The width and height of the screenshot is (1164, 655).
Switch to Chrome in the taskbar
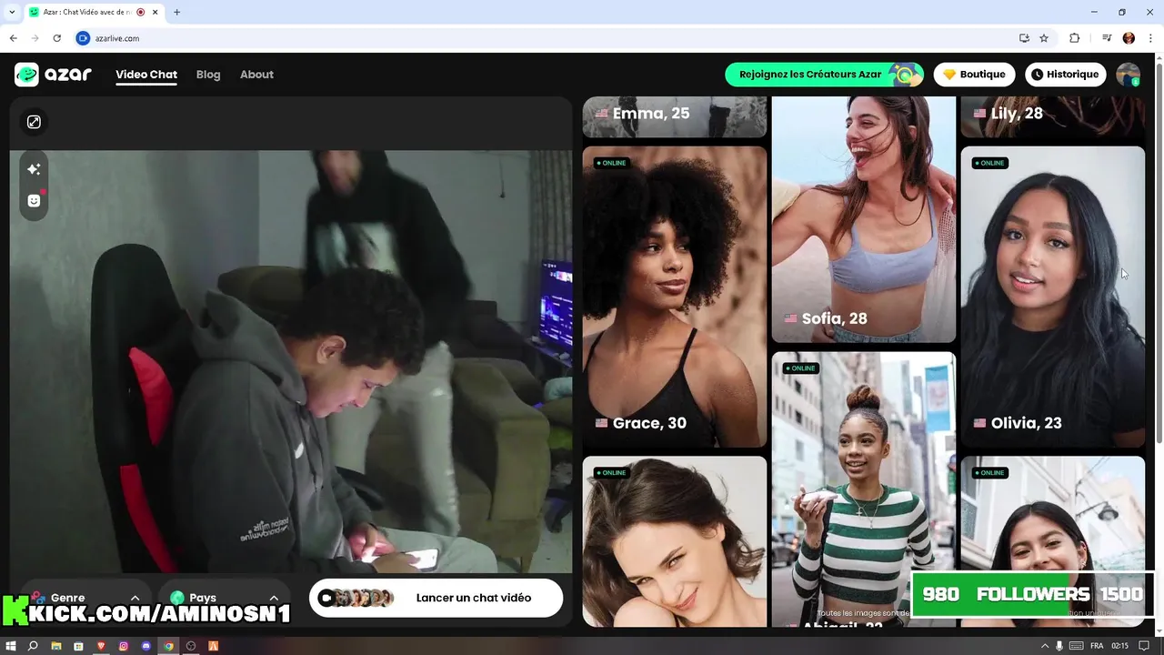tap(168, 646)
